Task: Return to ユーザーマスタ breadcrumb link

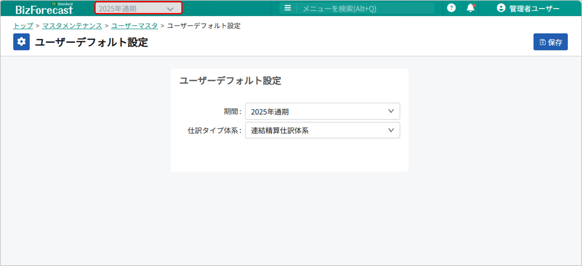Action: 134,26
